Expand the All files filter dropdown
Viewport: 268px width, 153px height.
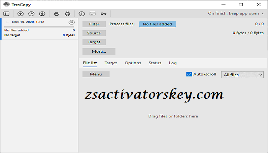pyautogui.click(x=242, y=75)
